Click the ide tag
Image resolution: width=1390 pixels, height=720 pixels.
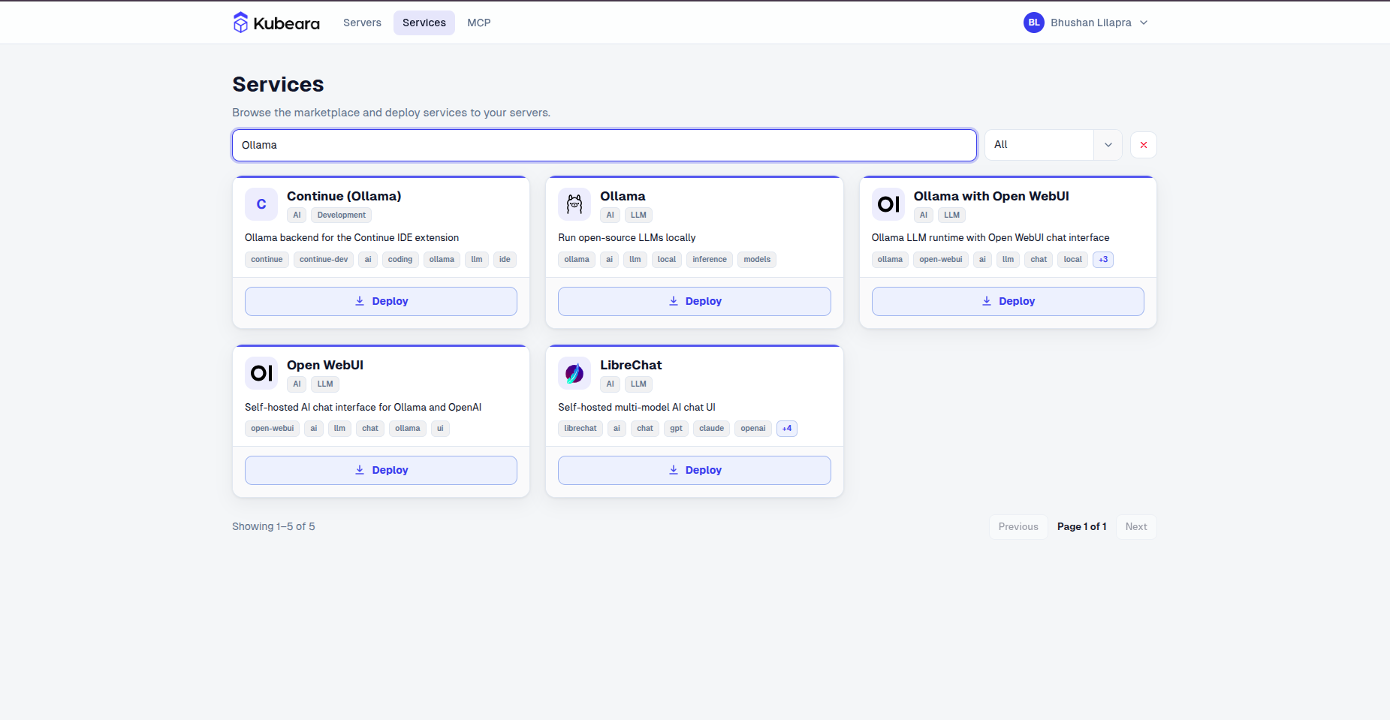click(x=505, y=260)
